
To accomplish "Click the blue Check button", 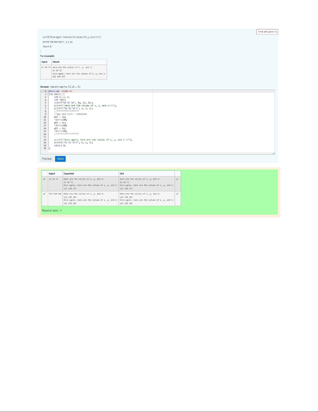I will (60, 159).
